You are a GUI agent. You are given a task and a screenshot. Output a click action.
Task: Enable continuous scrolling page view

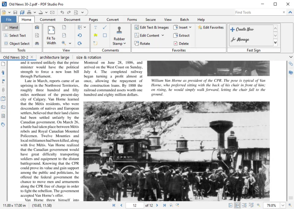point(238,205)
